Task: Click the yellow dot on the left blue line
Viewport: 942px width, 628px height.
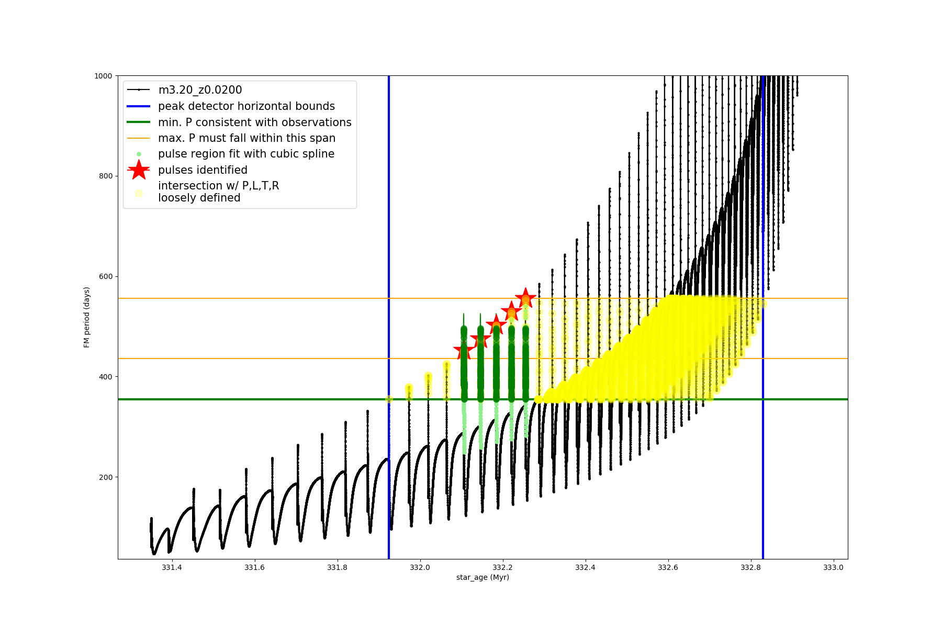Action: click(x=389, y=399)
